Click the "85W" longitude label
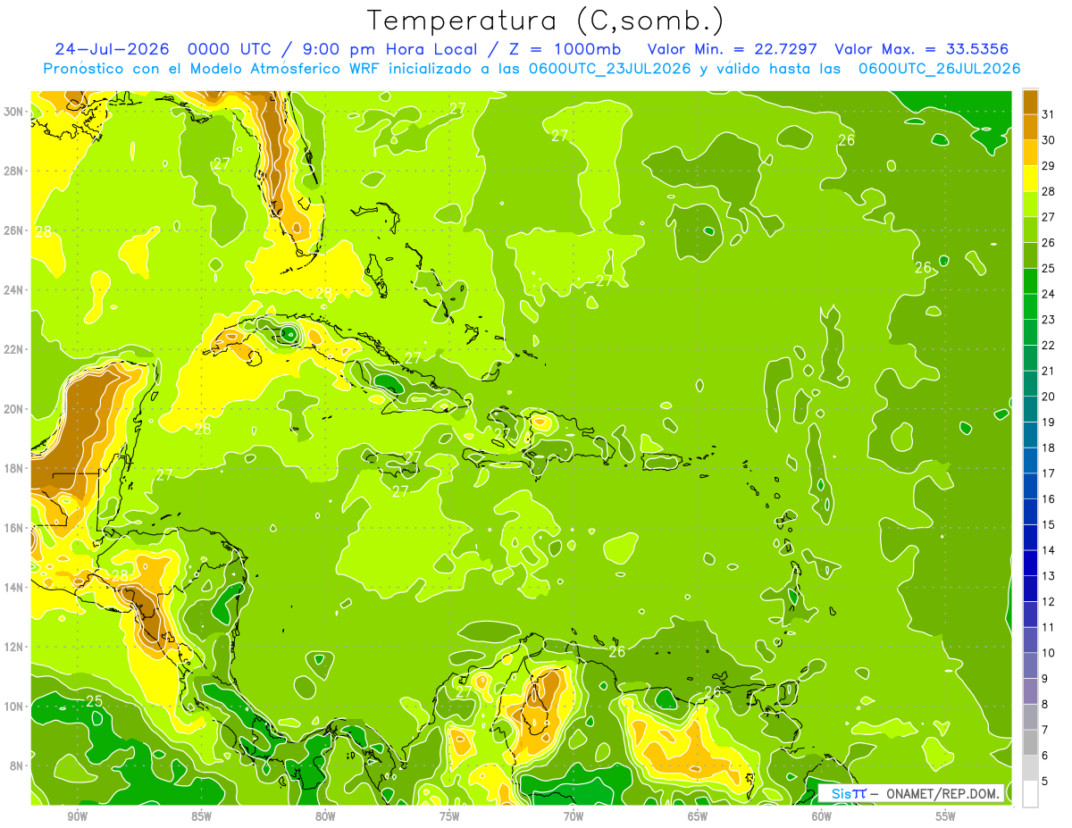This screenshot has height=828, width=1072. click(x=201, y=816)
